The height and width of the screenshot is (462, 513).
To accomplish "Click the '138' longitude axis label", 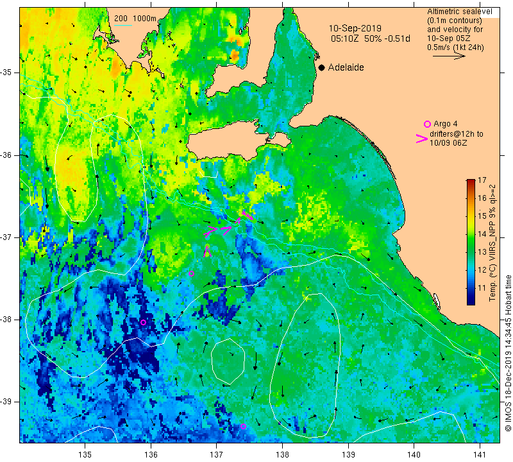I will [282, 455].
